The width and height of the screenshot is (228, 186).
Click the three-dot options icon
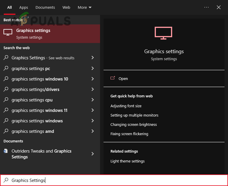tap(206, 7)
